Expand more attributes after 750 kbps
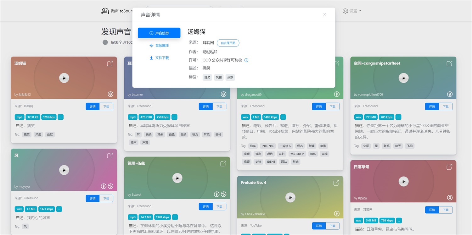The width and height of the screenshot is (472, 235). point(174,117)
